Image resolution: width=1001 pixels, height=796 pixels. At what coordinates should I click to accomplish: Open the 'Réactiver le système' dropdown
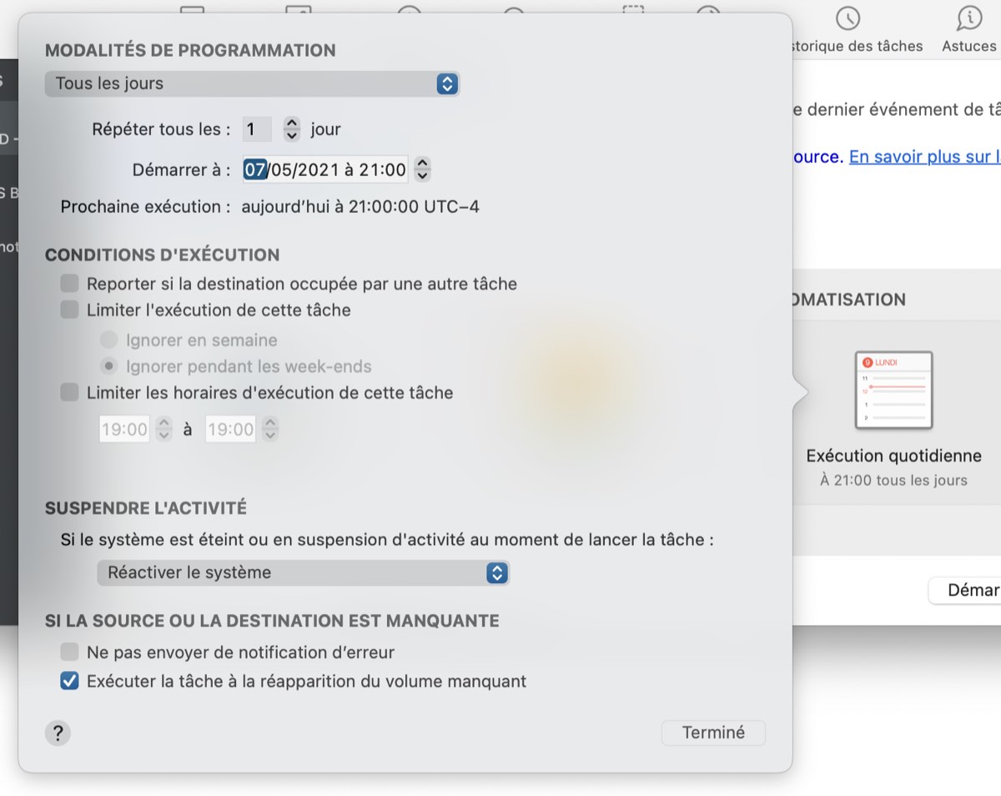[303, 573]
